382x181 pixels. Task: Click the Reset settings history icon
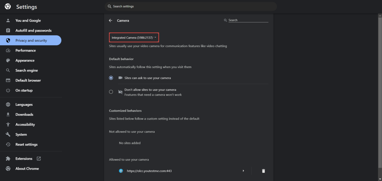8,145
